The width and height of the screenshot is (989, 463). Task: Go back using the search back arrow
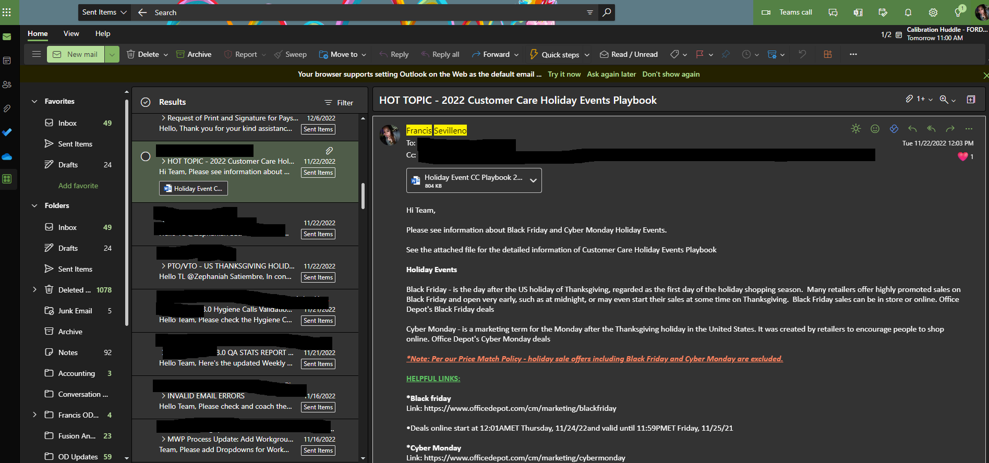coord(142,12)
